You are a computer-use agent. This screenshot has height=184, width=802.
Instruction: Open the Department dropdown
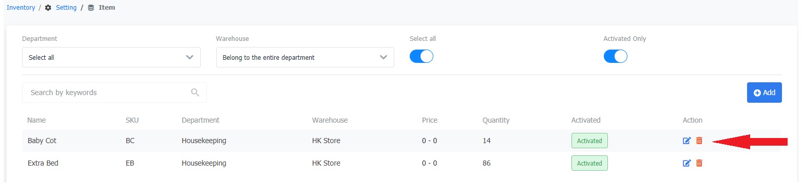point(111,57)
